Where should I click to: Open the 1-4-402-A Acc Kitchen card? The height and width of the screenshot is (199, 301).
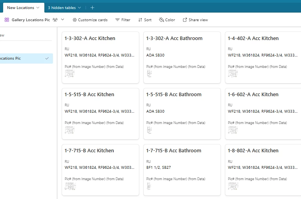click(263, 57)
